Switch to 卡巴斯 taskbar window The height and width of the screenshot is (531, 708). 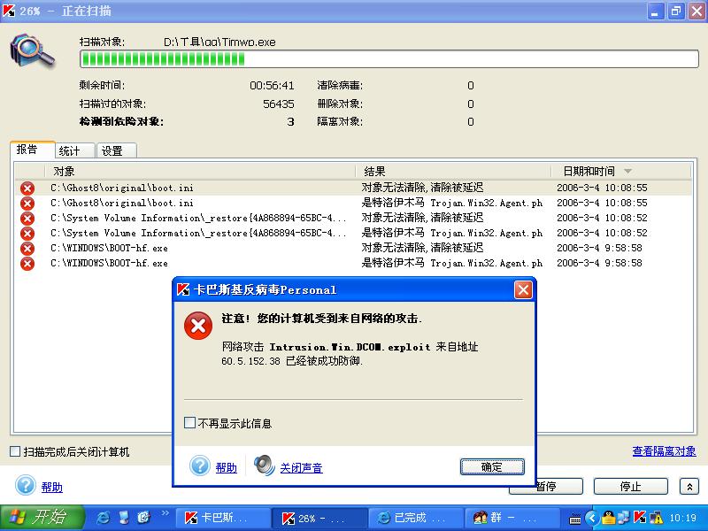tap(223, 518)
